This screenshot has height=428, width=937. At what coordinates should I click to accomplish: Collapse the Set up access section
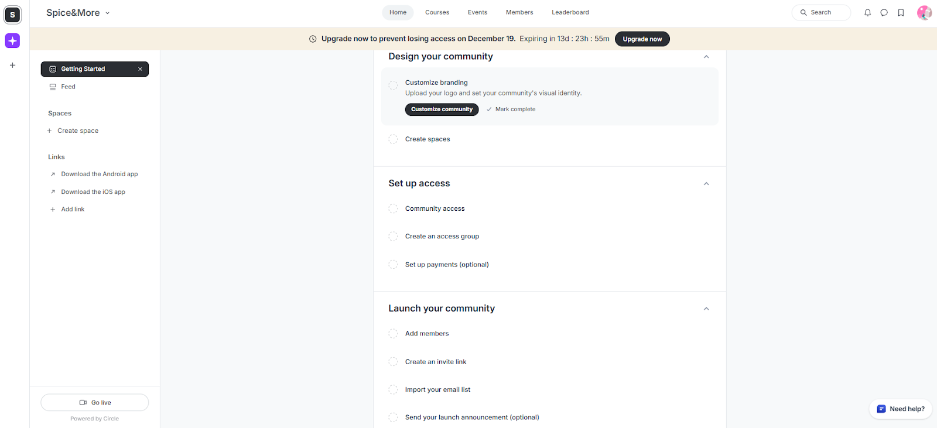pyautogui.click(x=706, y=184)
